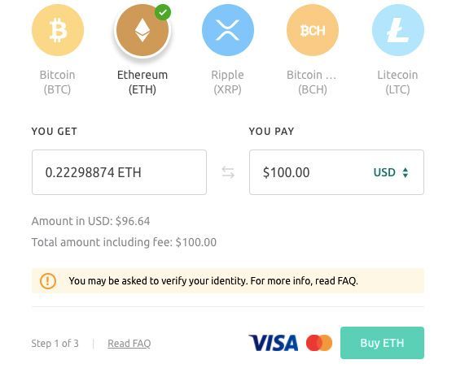Click the Litecoin (LTC) label
This screenshot has width=456, height=377.
point(397,82)
